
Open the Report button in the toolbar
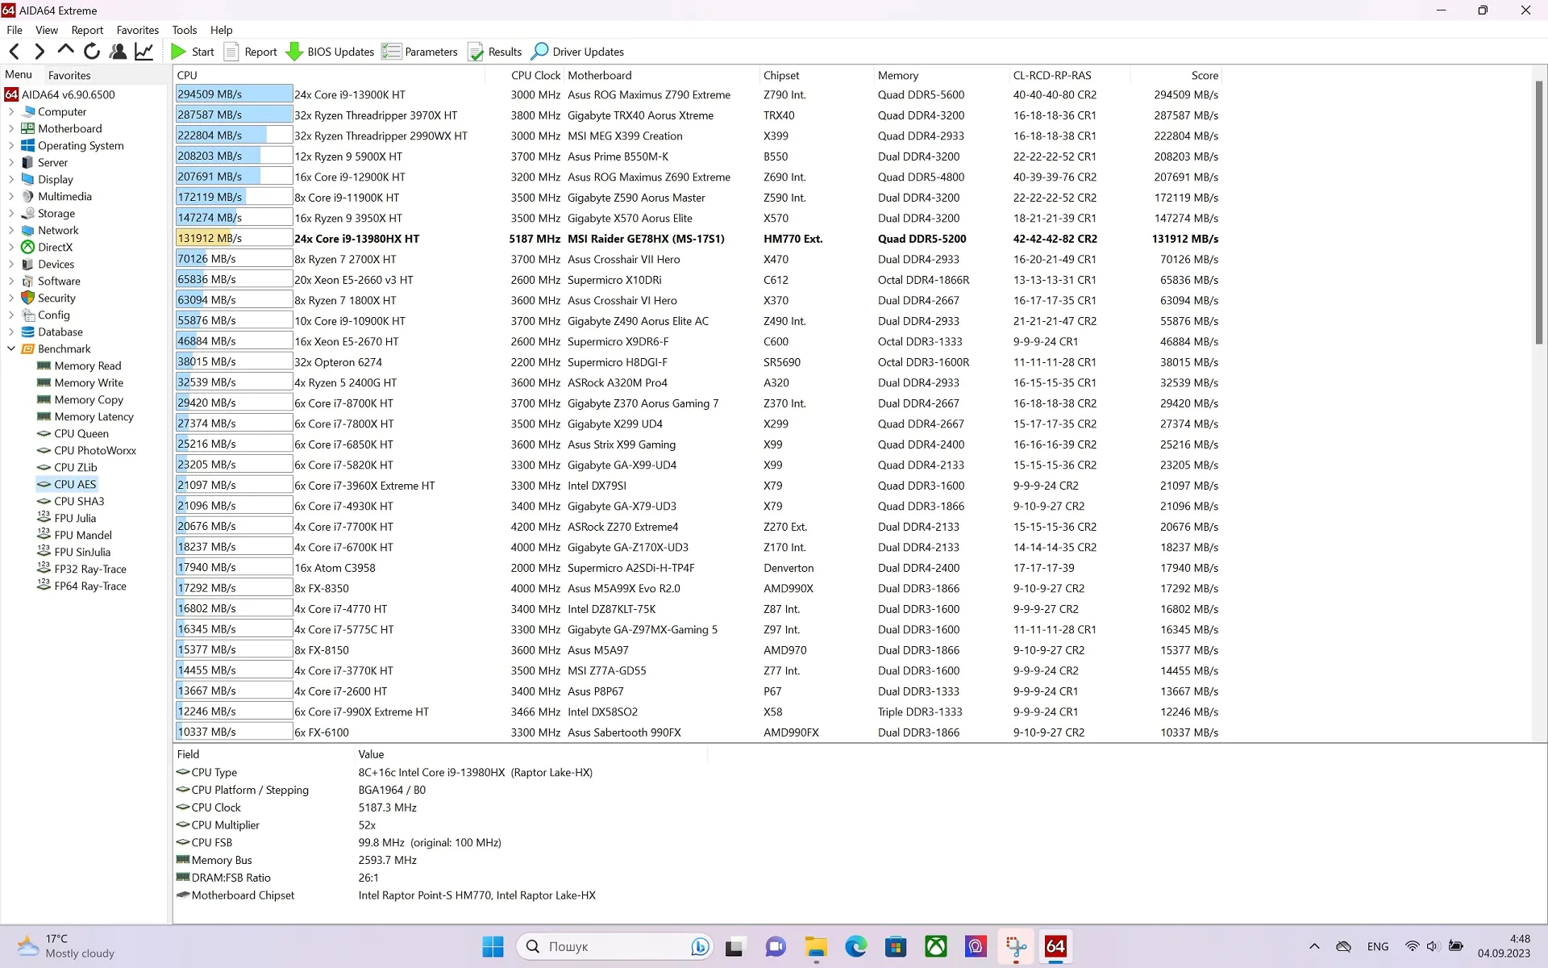(x=251, y=52)
